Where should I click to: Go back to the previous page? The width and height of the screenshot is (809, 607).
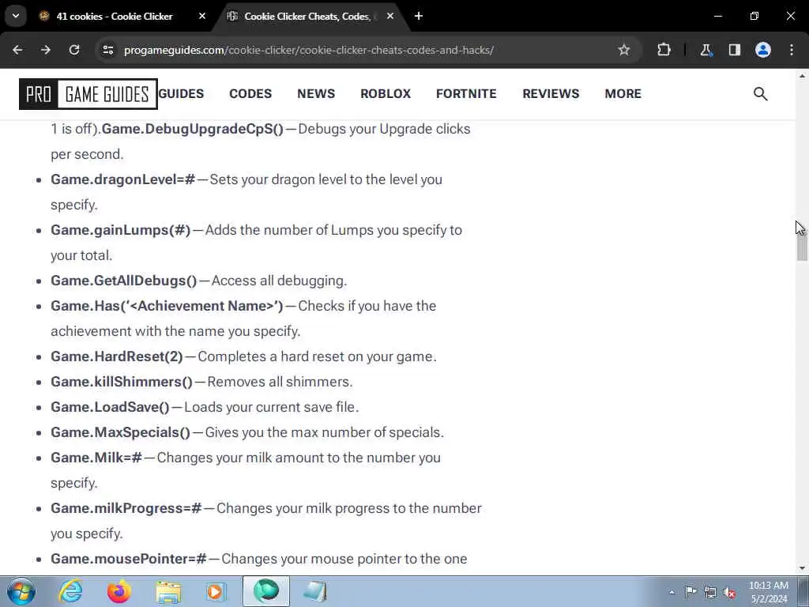point(17,50)
